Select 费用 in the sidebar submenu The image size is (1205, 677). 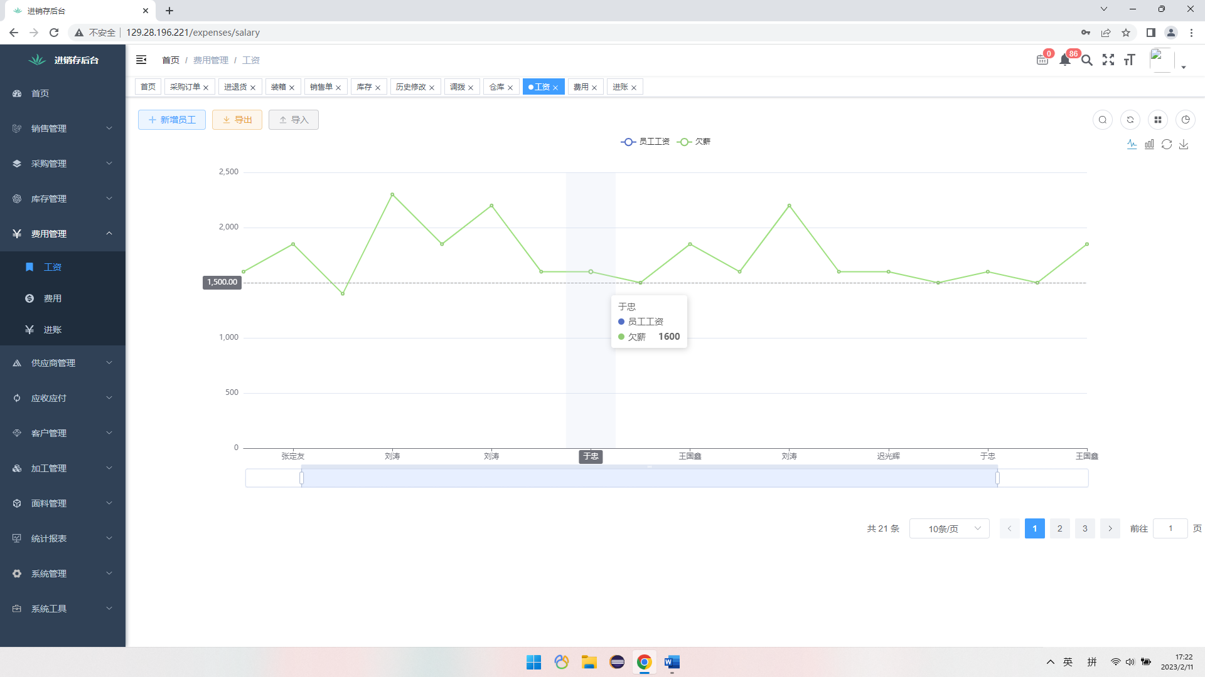click(63, 298)
